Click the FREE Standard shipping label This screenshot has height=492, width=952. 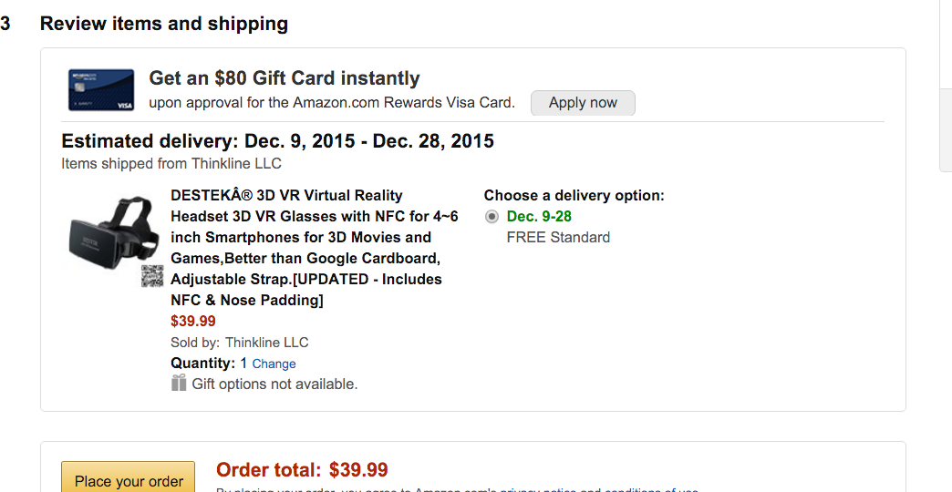(558, 238)
